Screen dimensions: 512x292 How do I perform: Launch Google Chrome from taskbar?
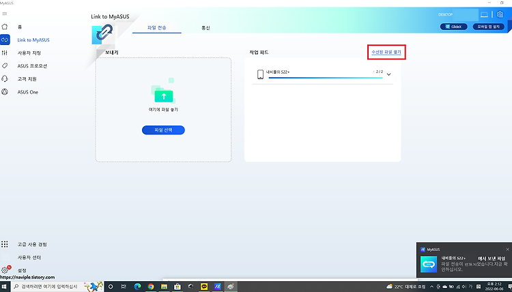click(x=151, y=287)
